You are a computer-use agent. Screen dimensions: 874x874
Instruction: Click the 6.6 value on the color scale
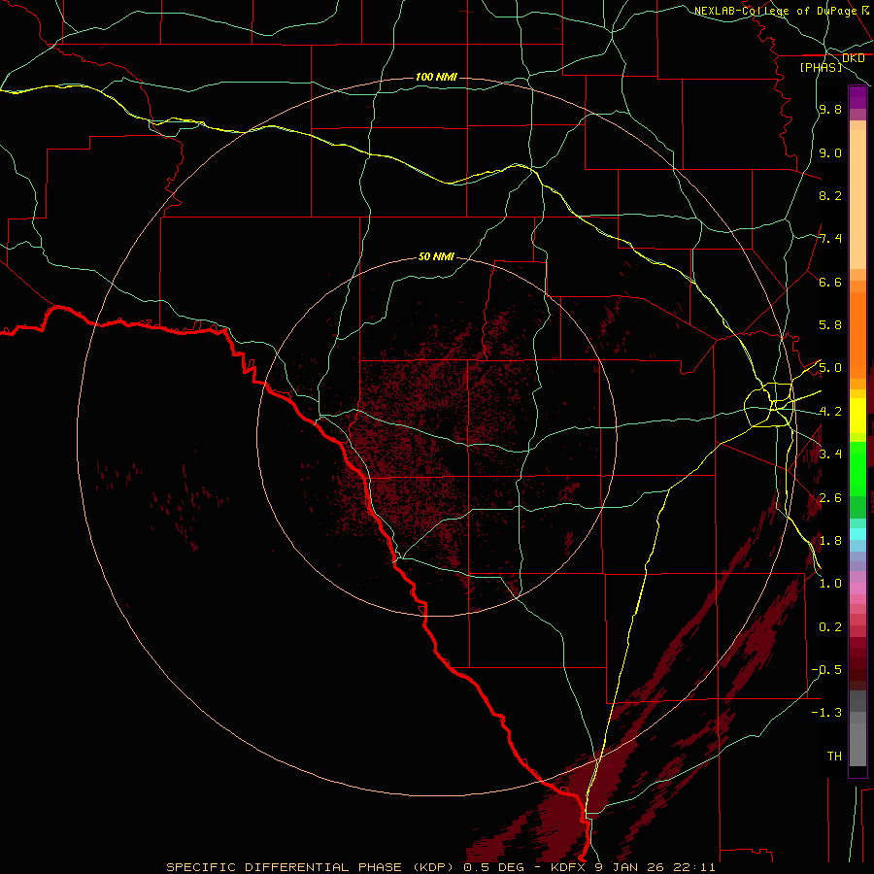pos(830,282)
